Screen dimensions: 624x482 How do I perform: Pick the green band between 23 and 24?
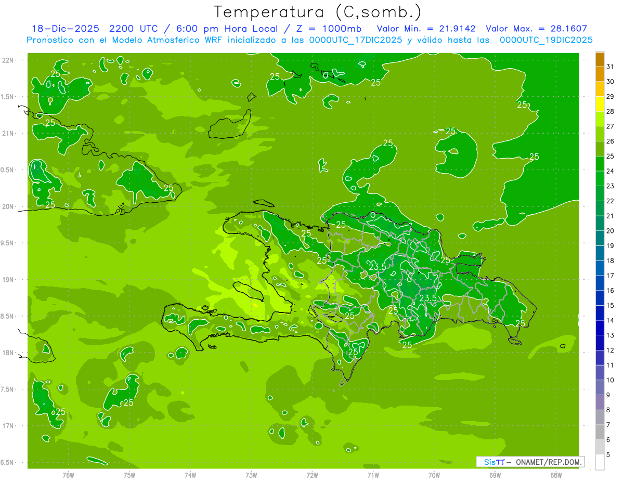click(600, 179)
